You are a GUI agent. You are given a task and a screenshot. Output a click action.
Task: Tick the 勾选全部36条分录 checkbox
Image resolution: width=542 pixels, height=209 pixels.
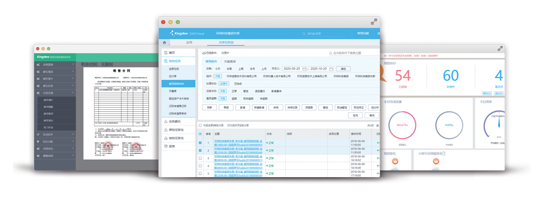pos(200,125)
